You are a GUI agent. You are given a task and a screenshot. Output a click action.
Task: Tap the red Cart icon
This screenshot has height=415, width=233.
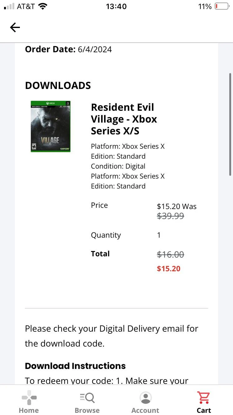(x=203, y=398)
